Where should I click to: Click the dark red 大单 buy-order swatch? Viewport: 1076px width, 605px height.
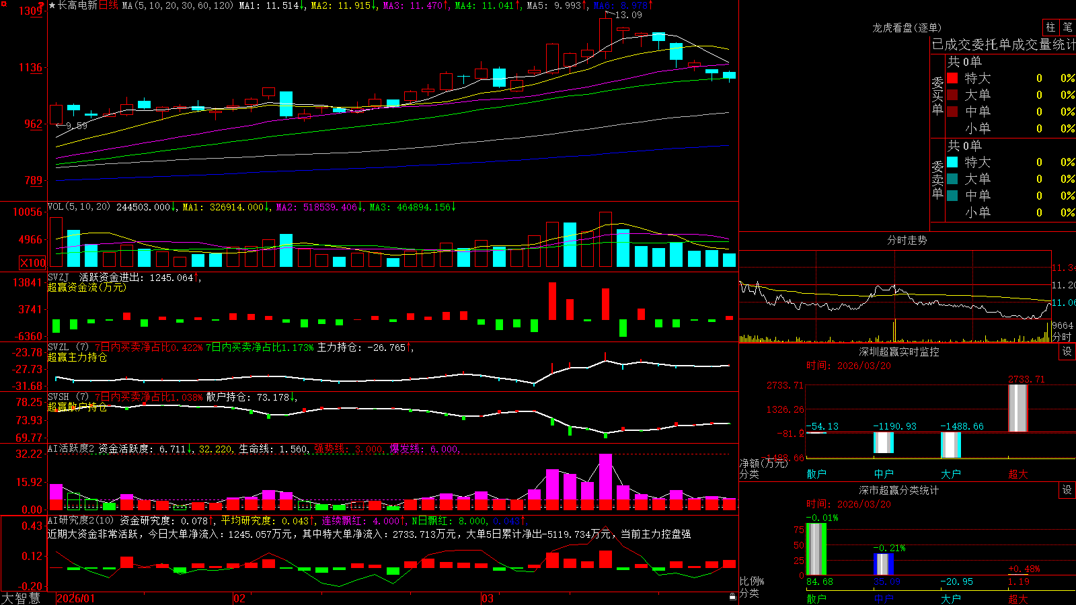tap(952, 95)
